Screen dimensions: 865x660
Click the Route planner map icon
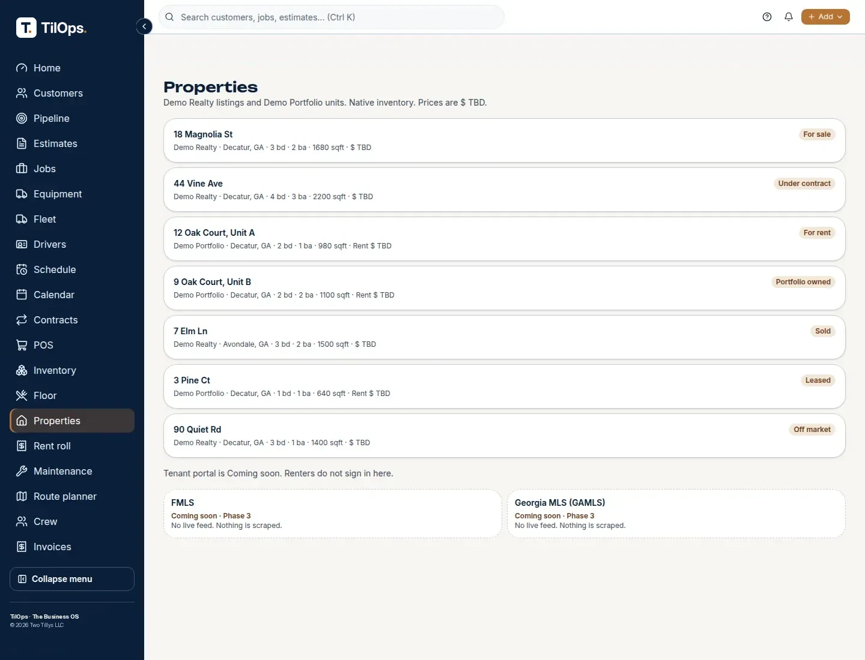point(22,496)
